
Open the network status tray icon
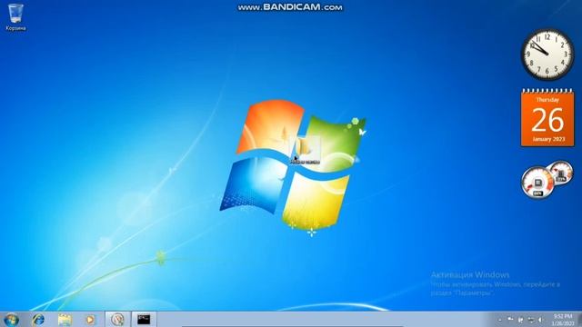click(x=531, y=320)
